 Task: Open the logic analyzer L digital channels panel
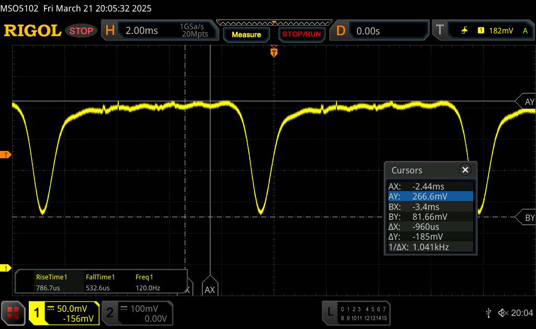tap(356, 313)
